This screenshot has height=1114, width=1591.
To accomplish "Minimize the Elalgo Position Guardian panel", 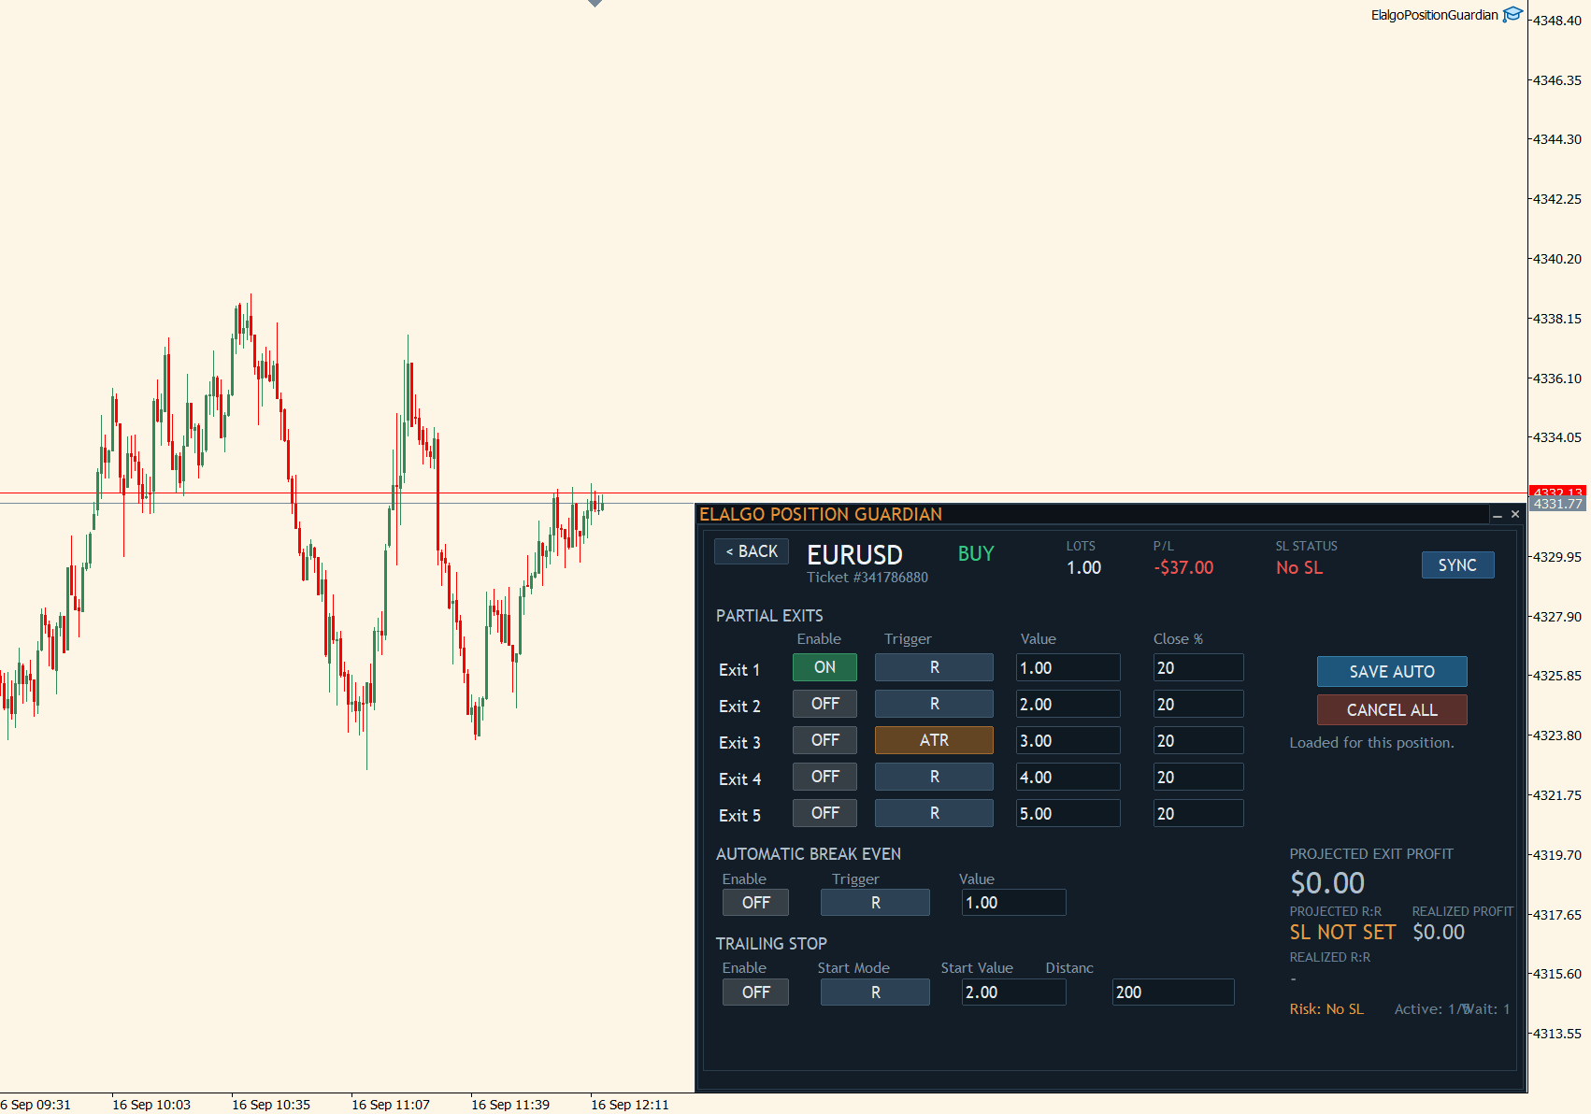I will point(1498,515).
